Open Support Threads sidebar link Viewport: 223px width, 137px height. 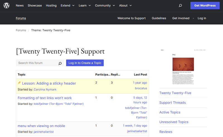(173, 103)
